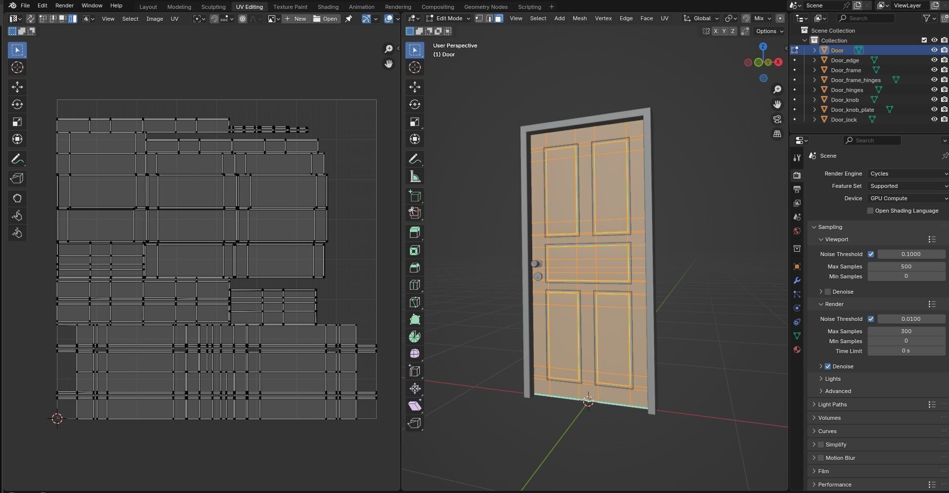Click the X mirror axis button

tap(715, 31)
